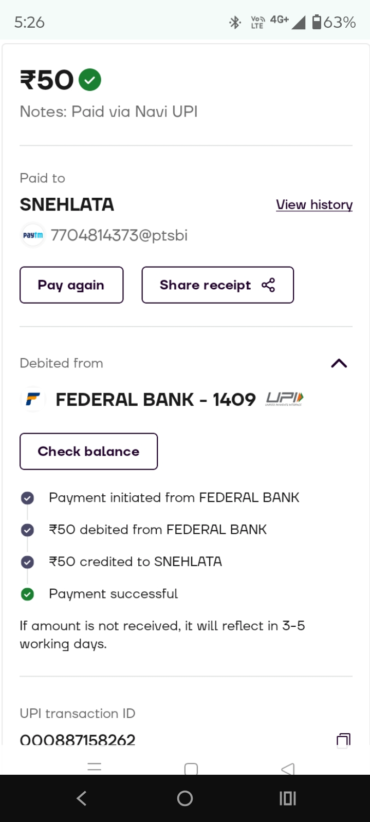Tap the ₹50 credited step checkmark
The image size is (370, 822).
27,562
